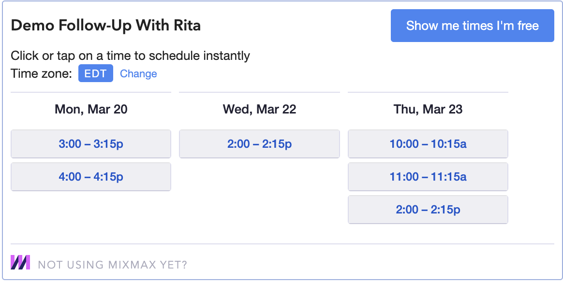Book Monday 3:00 – 3:15p slot
This screenshot has width=563, height=283.
[x=91, y=144]
